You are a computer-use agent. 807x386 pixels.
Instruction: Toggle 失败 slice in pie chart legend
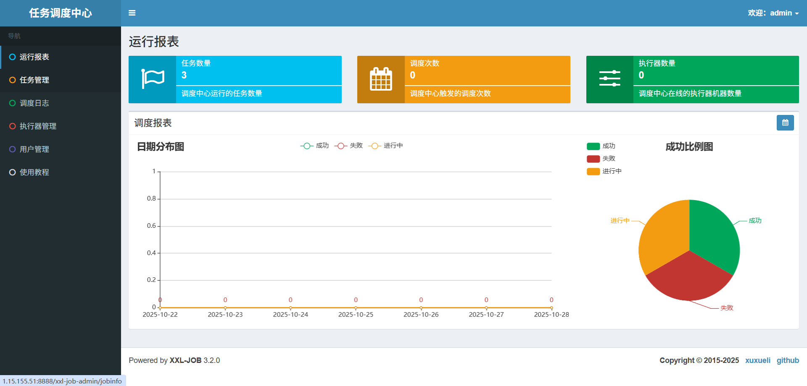click(x=601, y=159)
